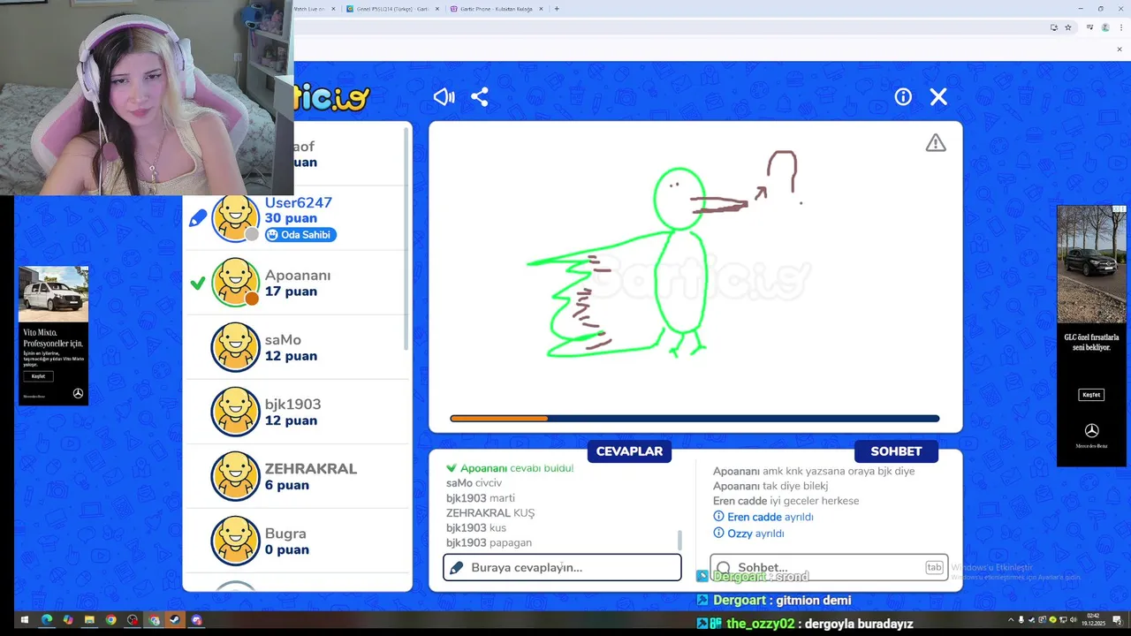Click the player list scrollbar
This screenshot has width=1131, height=636.
pos(406,238)
